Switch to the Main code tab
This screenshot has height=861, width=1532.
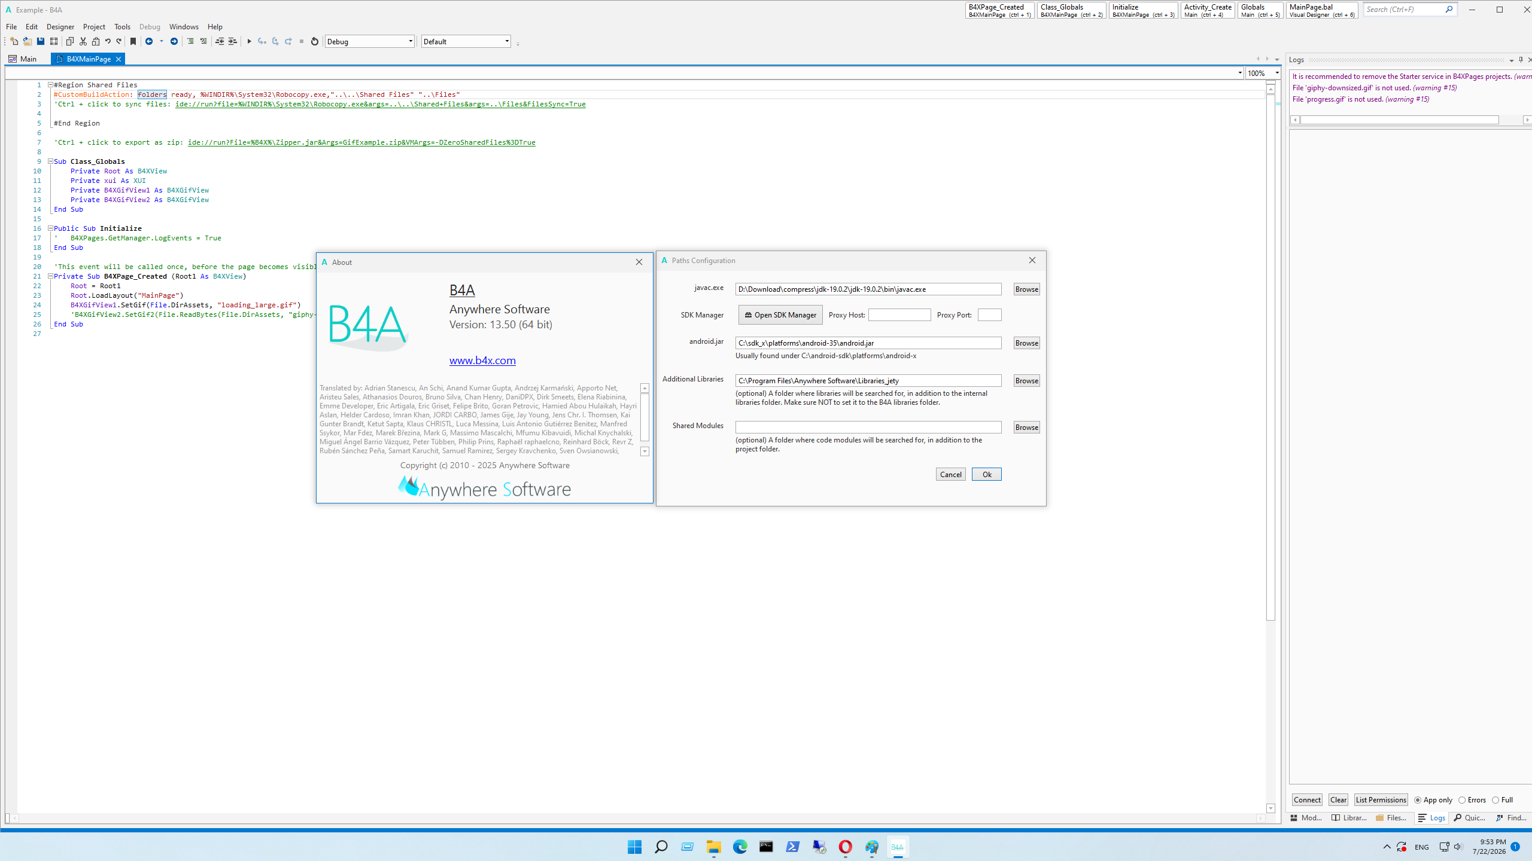(23, 59)
